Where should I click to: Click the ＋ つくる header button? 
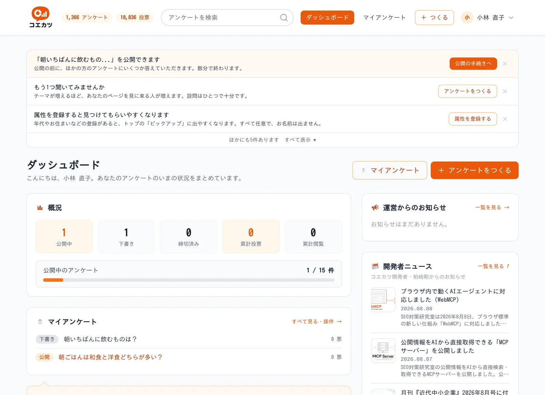[x=434, y=17]
